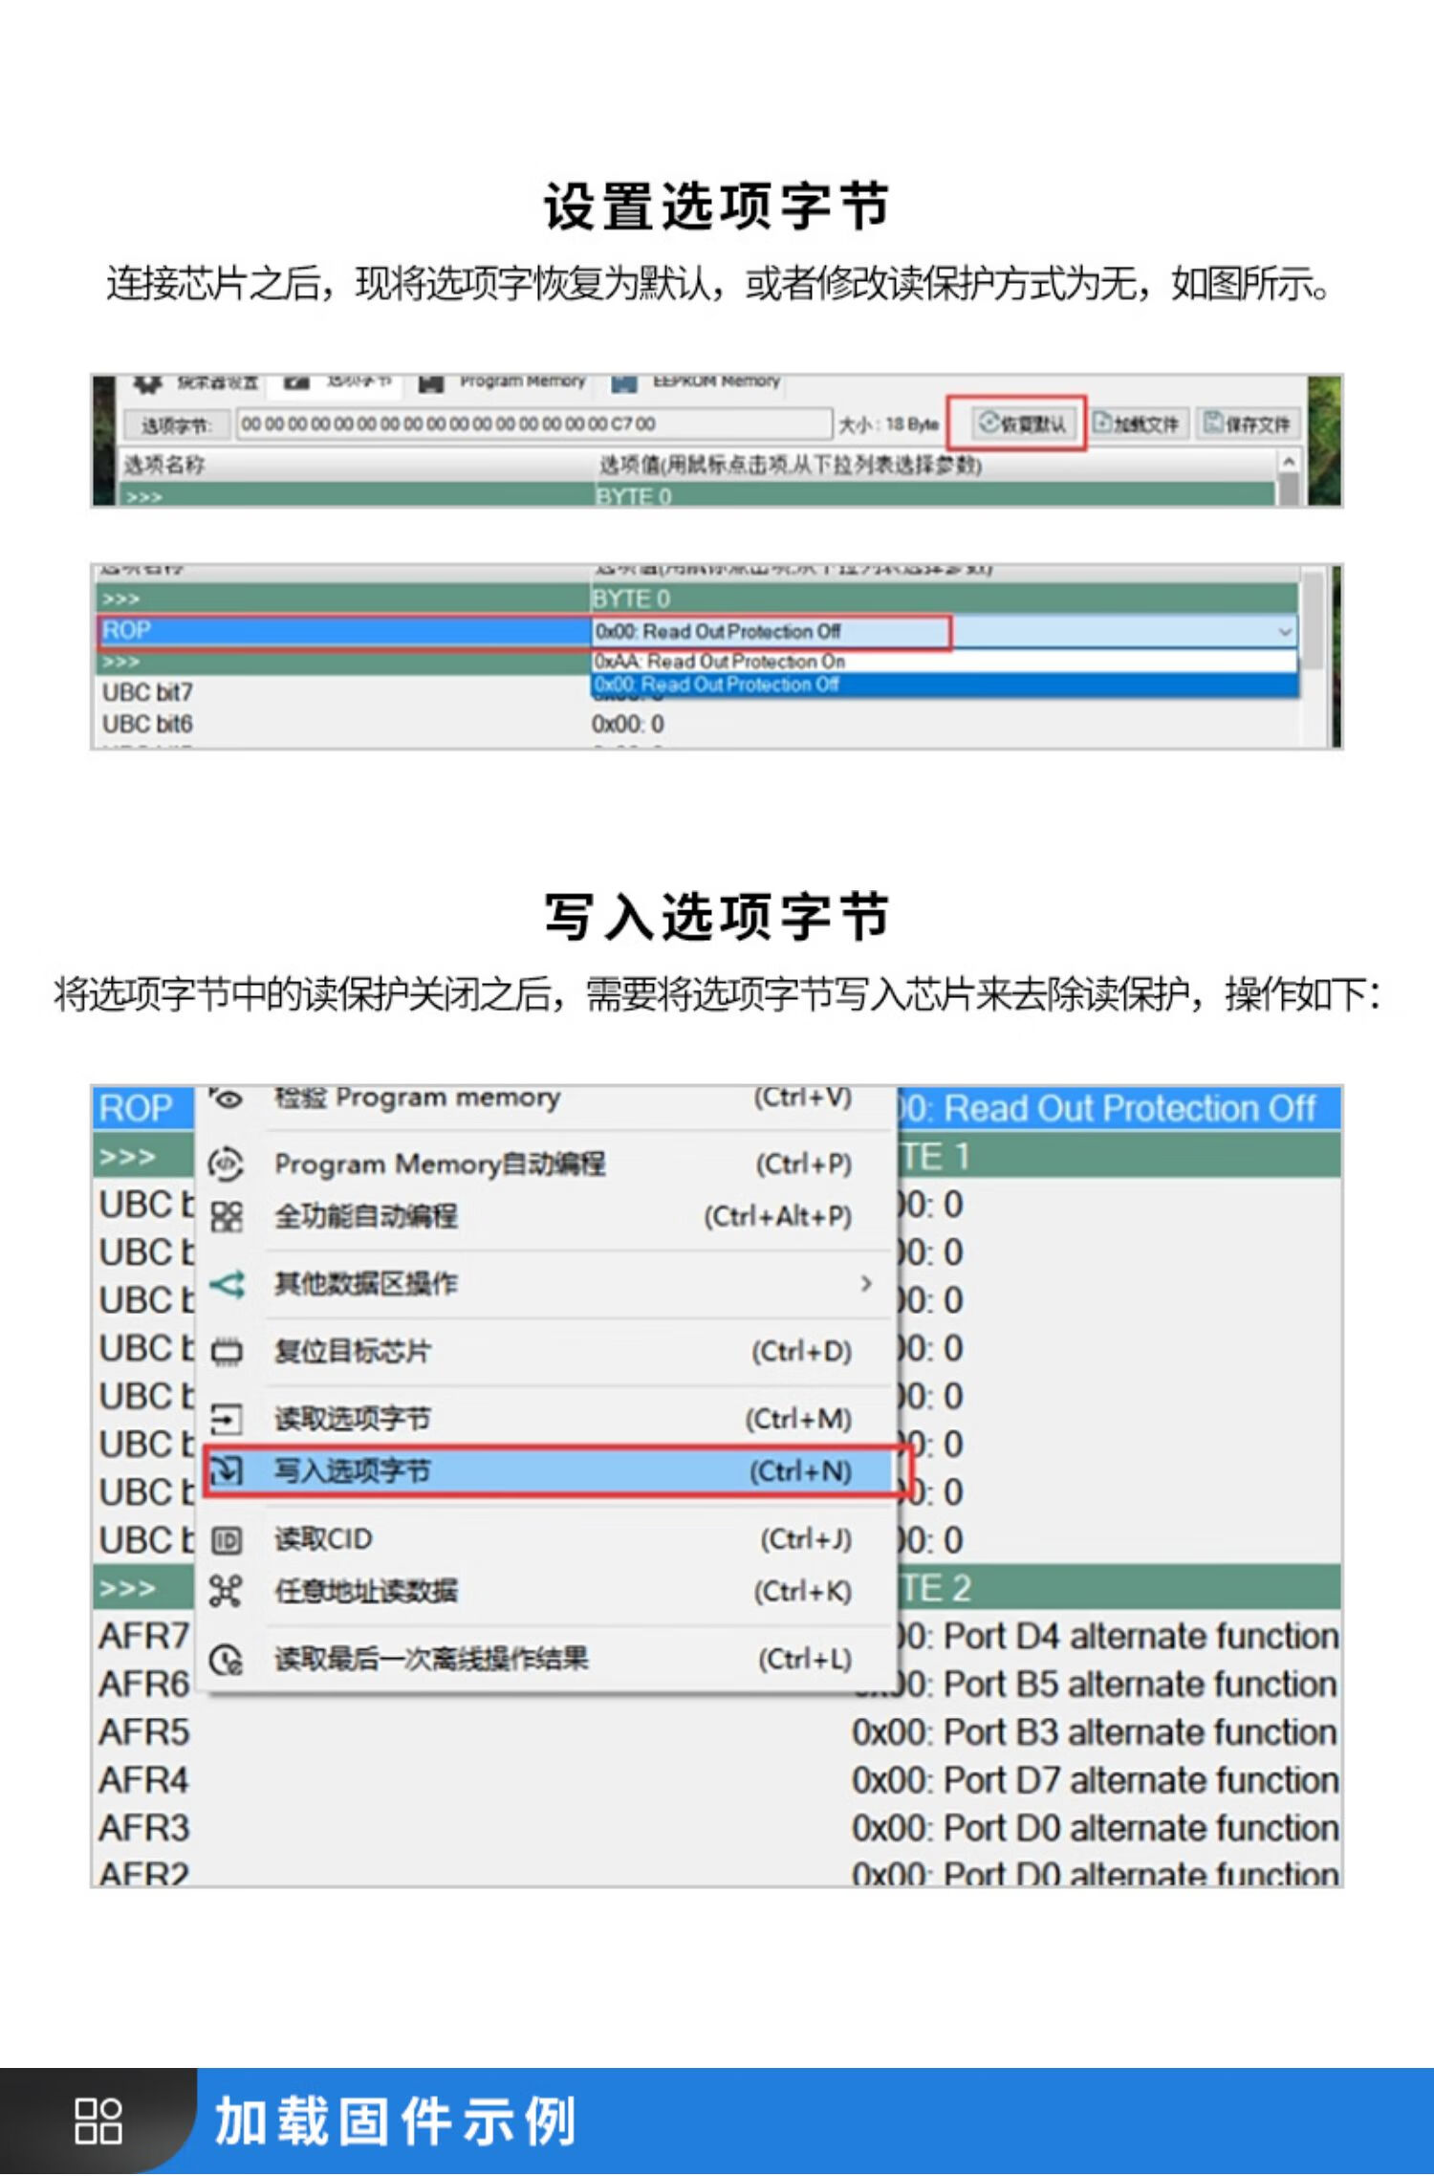Click the chip icon for 复位目标芯片
This screenshot has width=1434, height=2176.
pyautogui.click(x=227, y=1351)
